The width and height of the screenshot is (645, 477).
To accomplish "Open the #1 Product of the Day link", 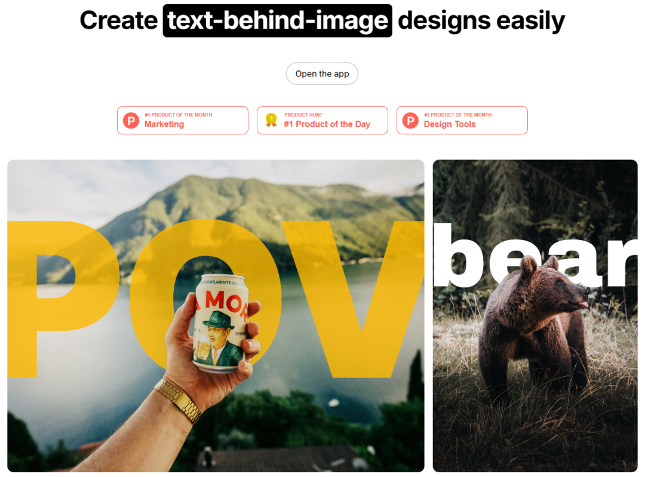I will [322, 120].
